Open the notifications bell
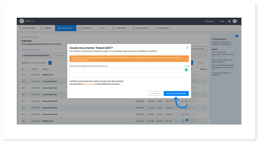This screenshot has height=144, width=260. [x=229, y=21]
